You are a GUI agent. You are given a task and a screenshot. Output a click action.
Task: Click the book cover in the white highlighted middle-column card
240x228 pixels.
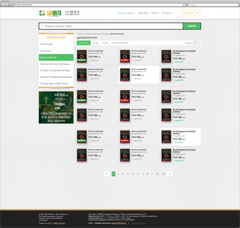125,75
